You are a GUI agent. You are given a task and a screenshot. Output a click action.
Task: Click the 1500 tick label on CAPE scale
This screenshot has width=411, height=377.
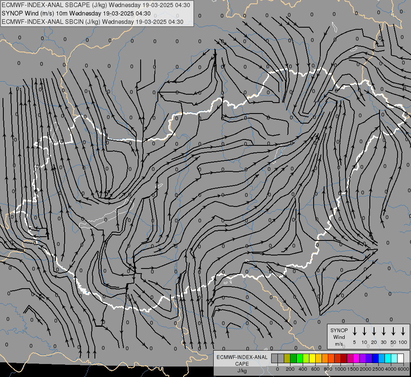[353, 369]
